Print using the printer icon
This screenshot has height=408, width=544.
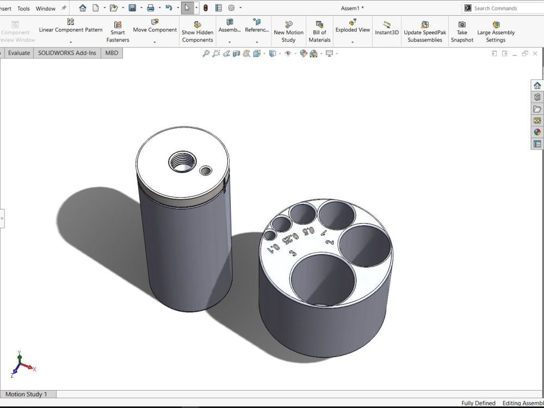[x=151, y=8]
